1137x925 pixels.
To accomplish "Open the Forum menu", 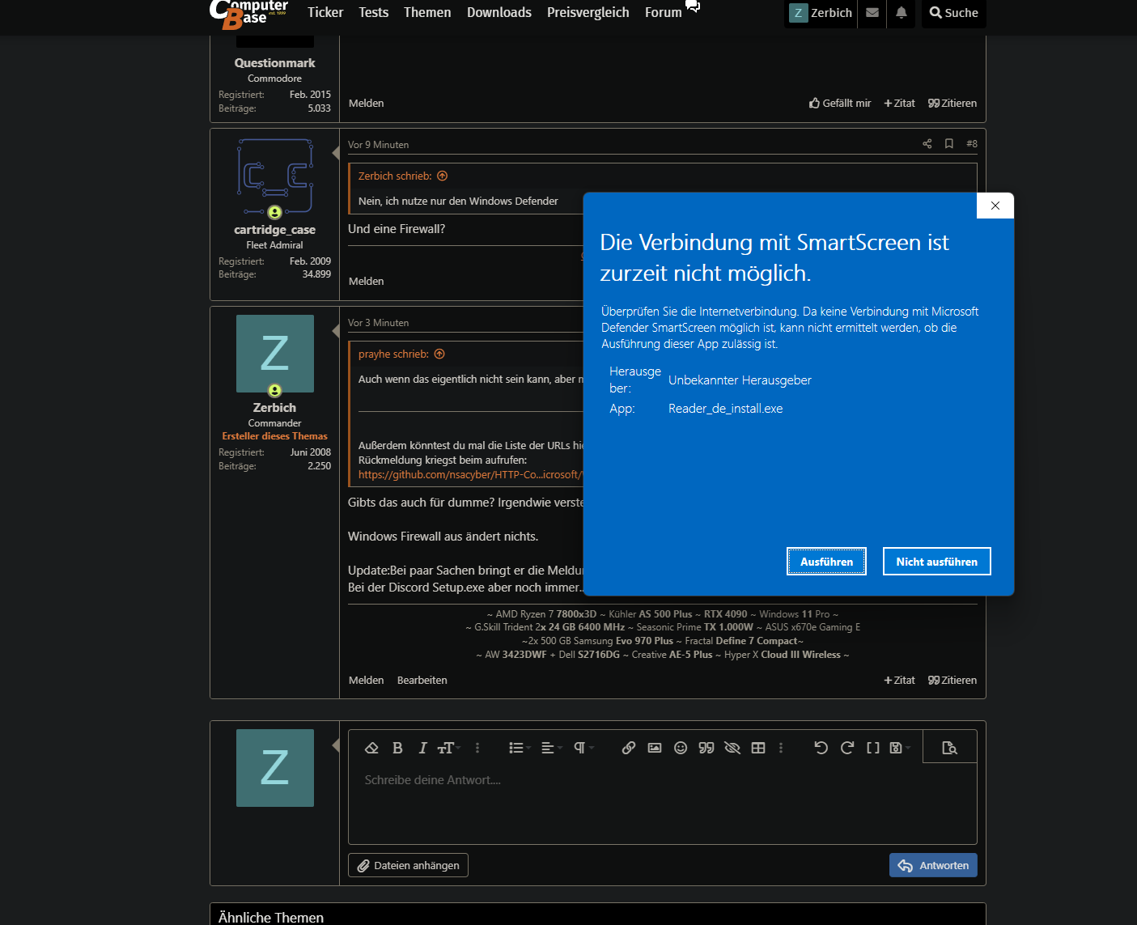I will (x=664, y=12).
